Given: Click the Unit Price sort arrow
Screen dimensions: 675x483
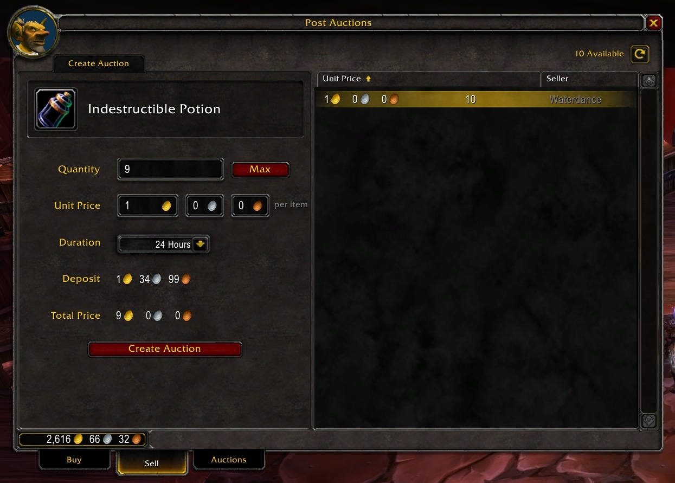Looking at the screenshot, I should (x=368, y=79).
